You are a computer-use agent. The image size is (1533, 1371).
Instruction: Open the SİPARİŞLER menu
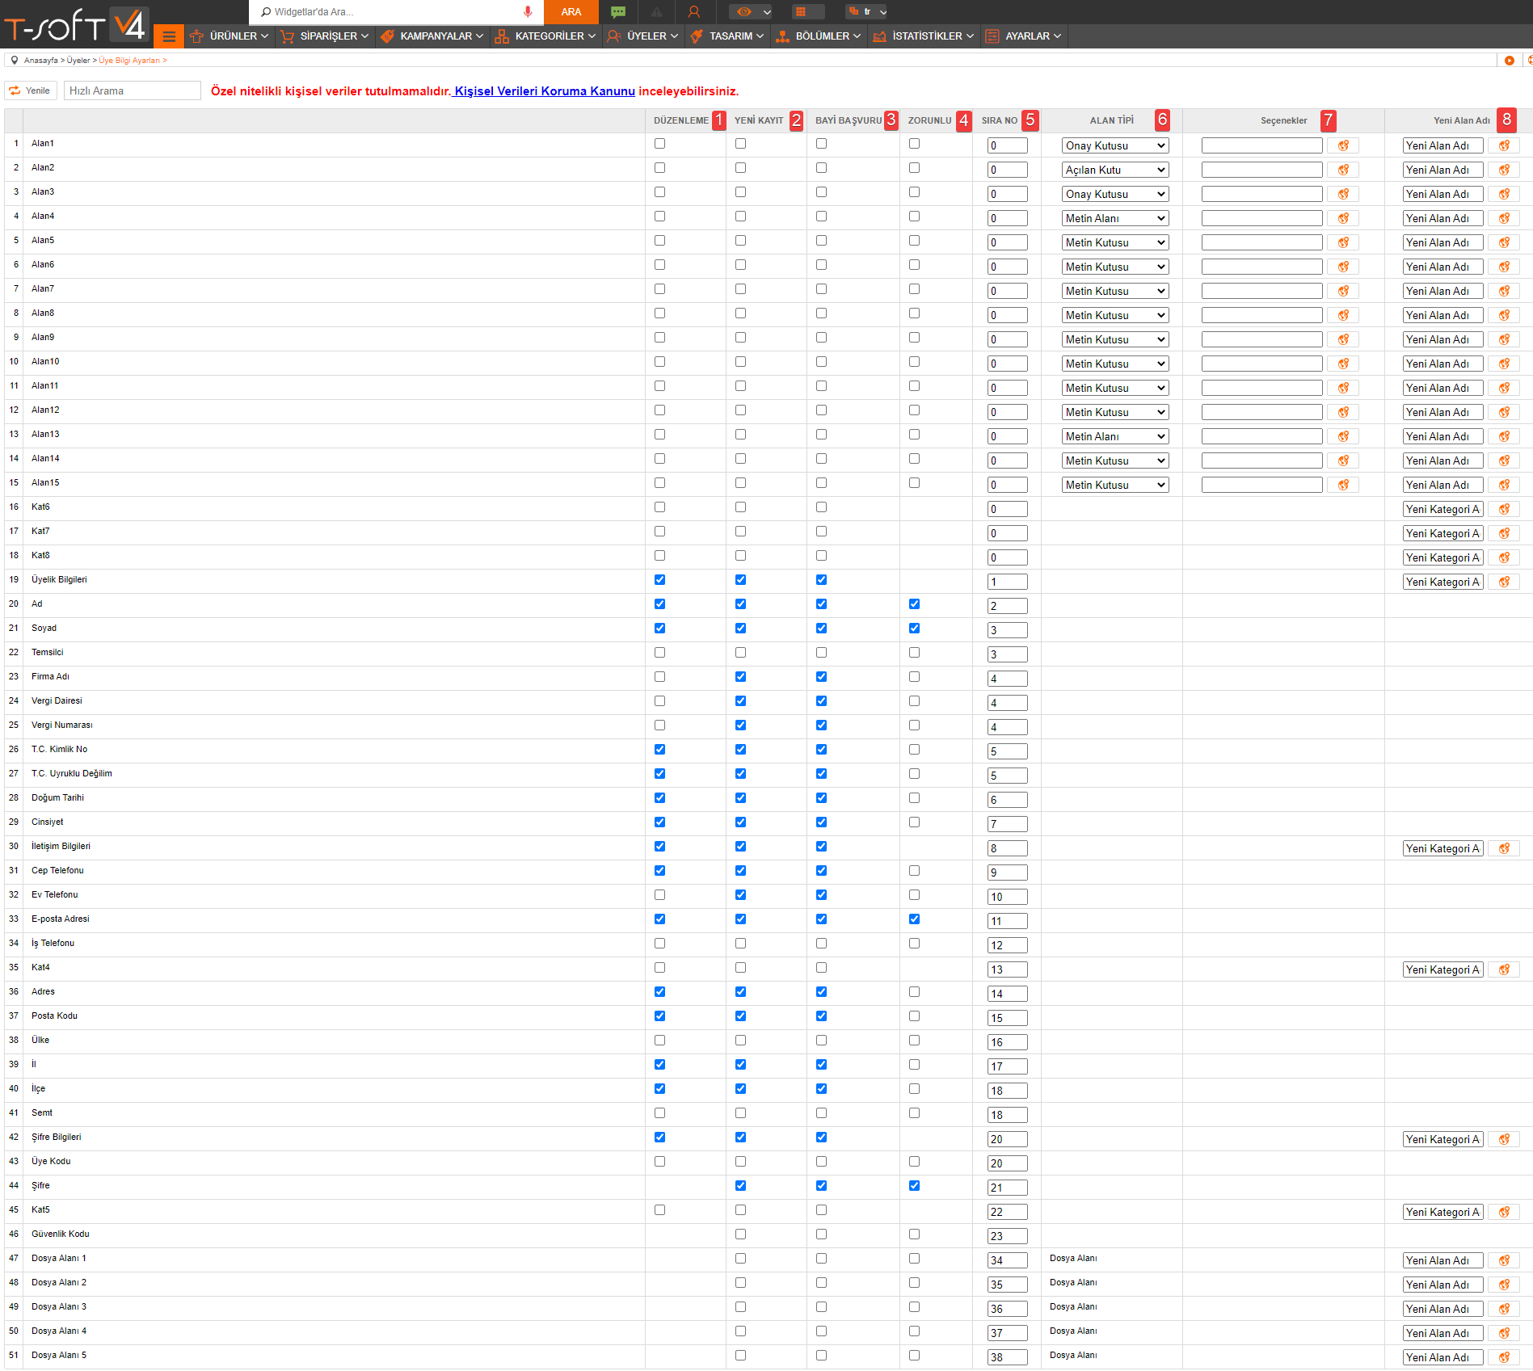tap(325, 36)
